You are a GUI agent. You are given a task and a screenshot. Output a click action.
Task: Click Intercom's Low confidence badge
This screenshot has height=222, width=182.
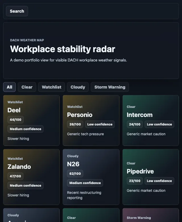(x=159, y=124)
